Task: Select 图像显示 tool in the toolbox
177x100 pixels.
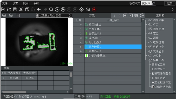Action: coord(159,69)
